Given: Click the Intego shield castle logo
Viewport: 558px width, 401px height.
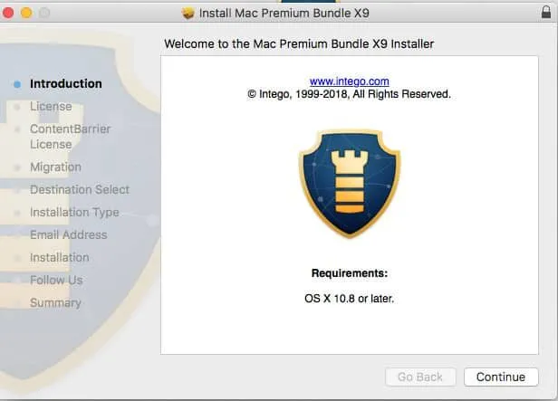Looking at the screenshot, I should pos(350,184).
